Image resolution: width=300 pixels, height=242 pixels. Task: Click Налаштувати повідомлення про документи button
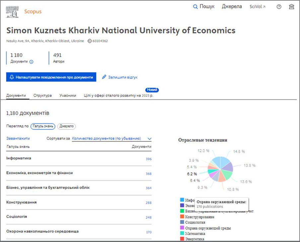51,77
